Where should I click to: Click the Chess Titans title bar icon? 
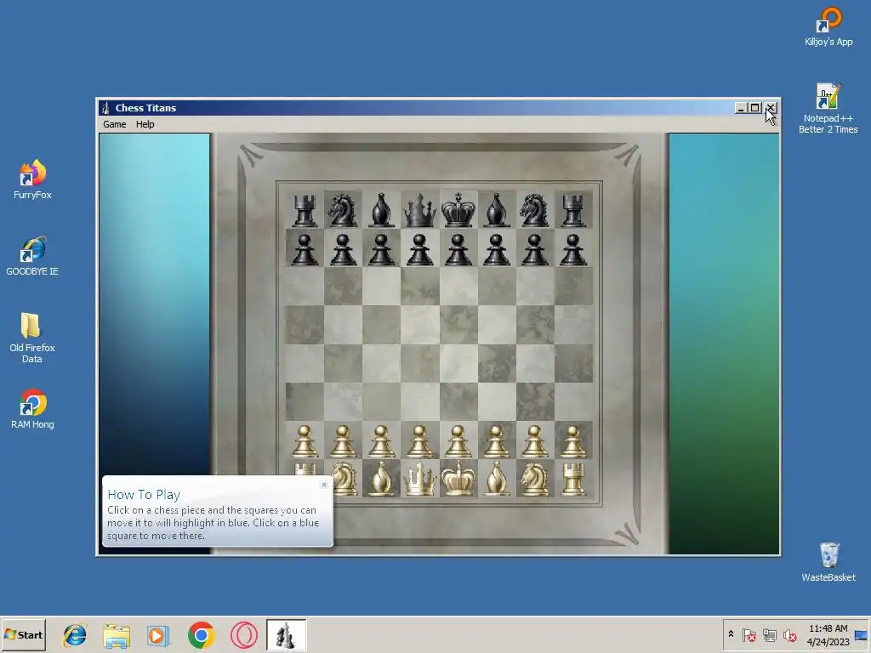point(105,108)
